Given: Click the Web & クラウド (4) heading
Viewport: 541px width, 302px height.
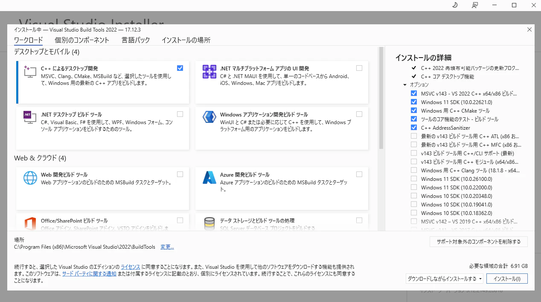Looking at the screenshot, I should click(x=40, y=158).
